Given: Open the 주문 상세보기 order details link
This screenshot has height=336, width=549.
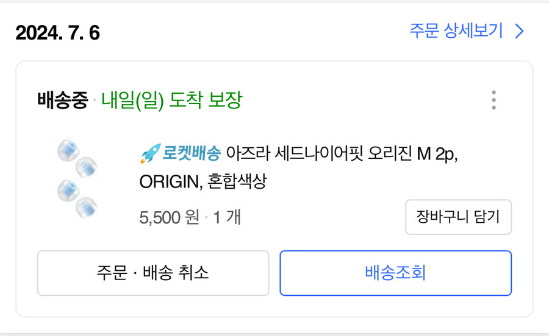Looking at the screenshot, I should tap(456, 32).
